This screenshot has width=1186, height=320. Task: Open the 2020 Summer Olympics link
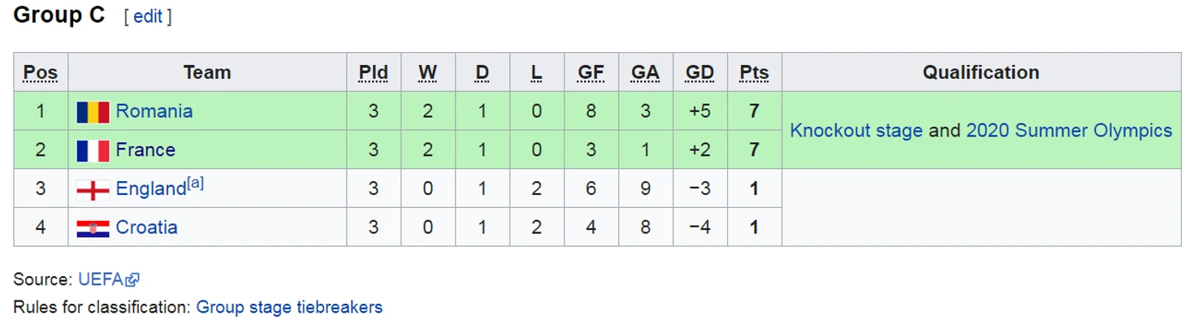tap(1069, 131)
